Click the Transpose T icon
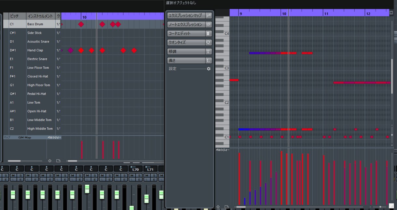 (x=209, y=52)
